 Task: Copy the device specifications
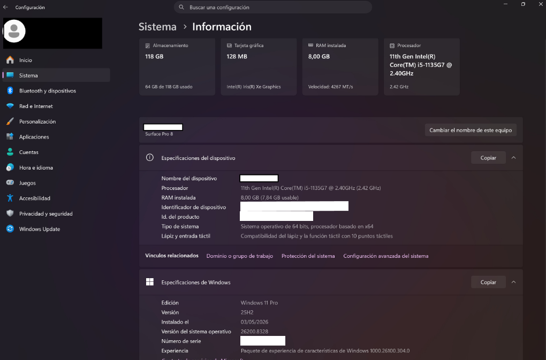click(488, 158)
